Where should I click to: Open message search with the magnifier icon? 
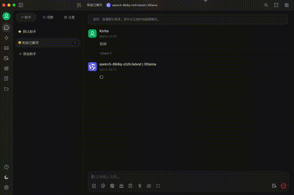[x=266, y=5]
